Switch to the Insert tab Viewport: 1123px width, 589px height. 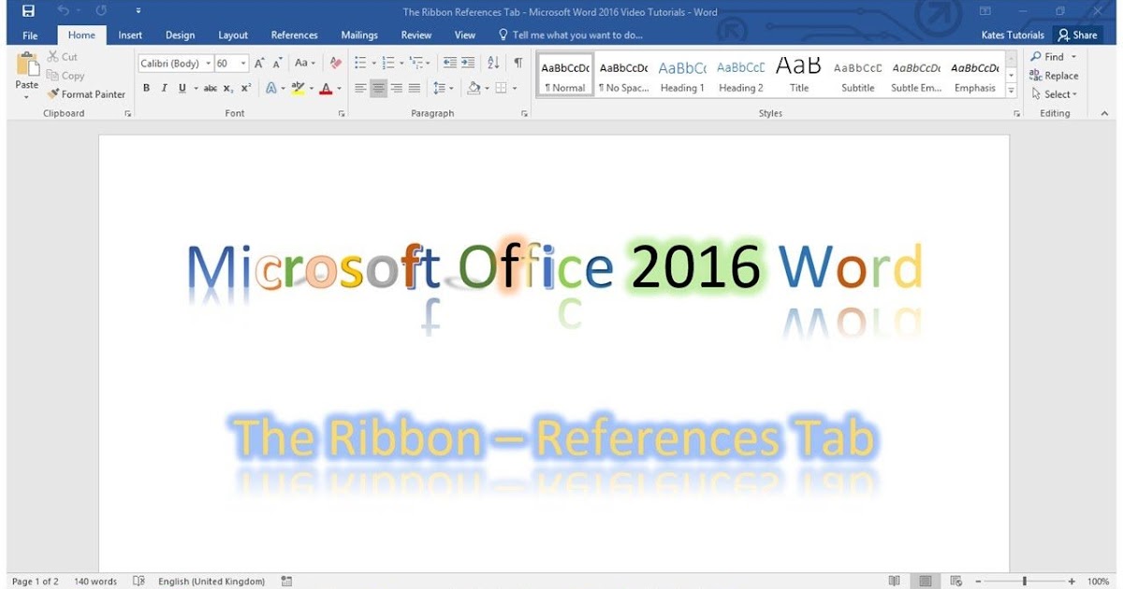click(x=130, y=36)
